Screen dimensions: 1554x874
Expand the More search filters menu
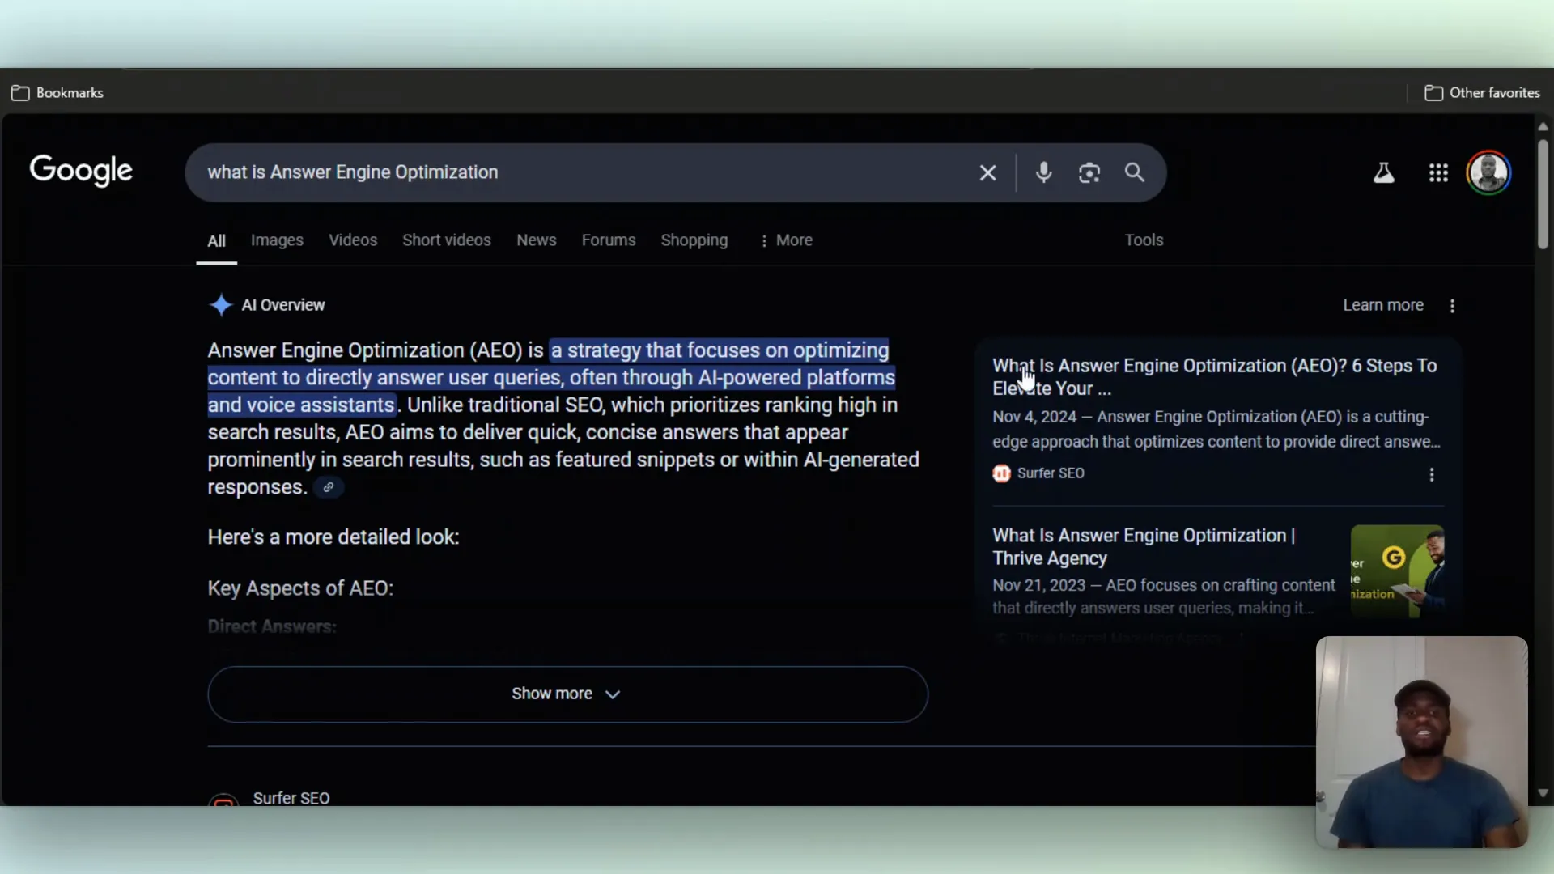pos(787,240)
